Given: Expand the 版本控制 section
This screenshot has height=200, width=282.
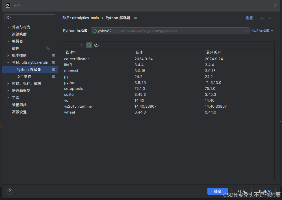Looking at the screenshot, I should click(8, 55).
